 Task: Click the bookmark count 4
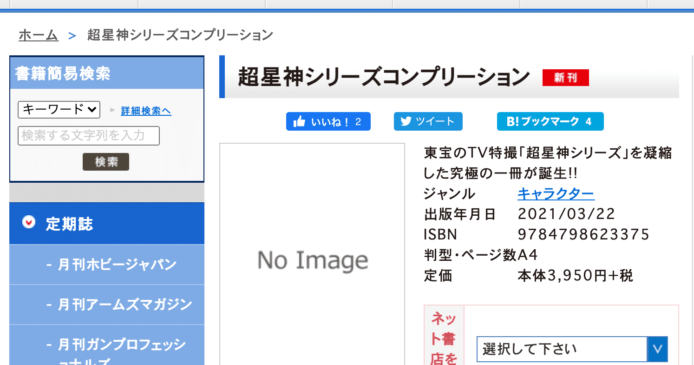click(x=589, y=122)
